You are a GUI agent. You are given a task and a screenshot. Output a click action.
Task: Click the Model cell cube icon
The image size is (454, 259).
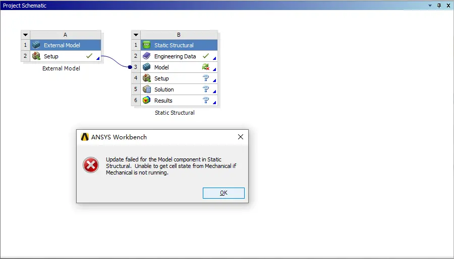point(146,67)
